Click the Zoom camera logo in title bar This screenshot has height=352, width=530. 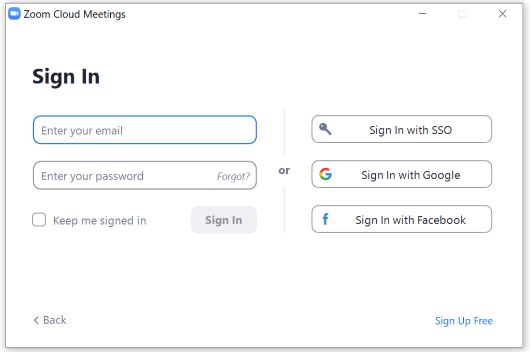pyautogui.click(x=14, y=13)
